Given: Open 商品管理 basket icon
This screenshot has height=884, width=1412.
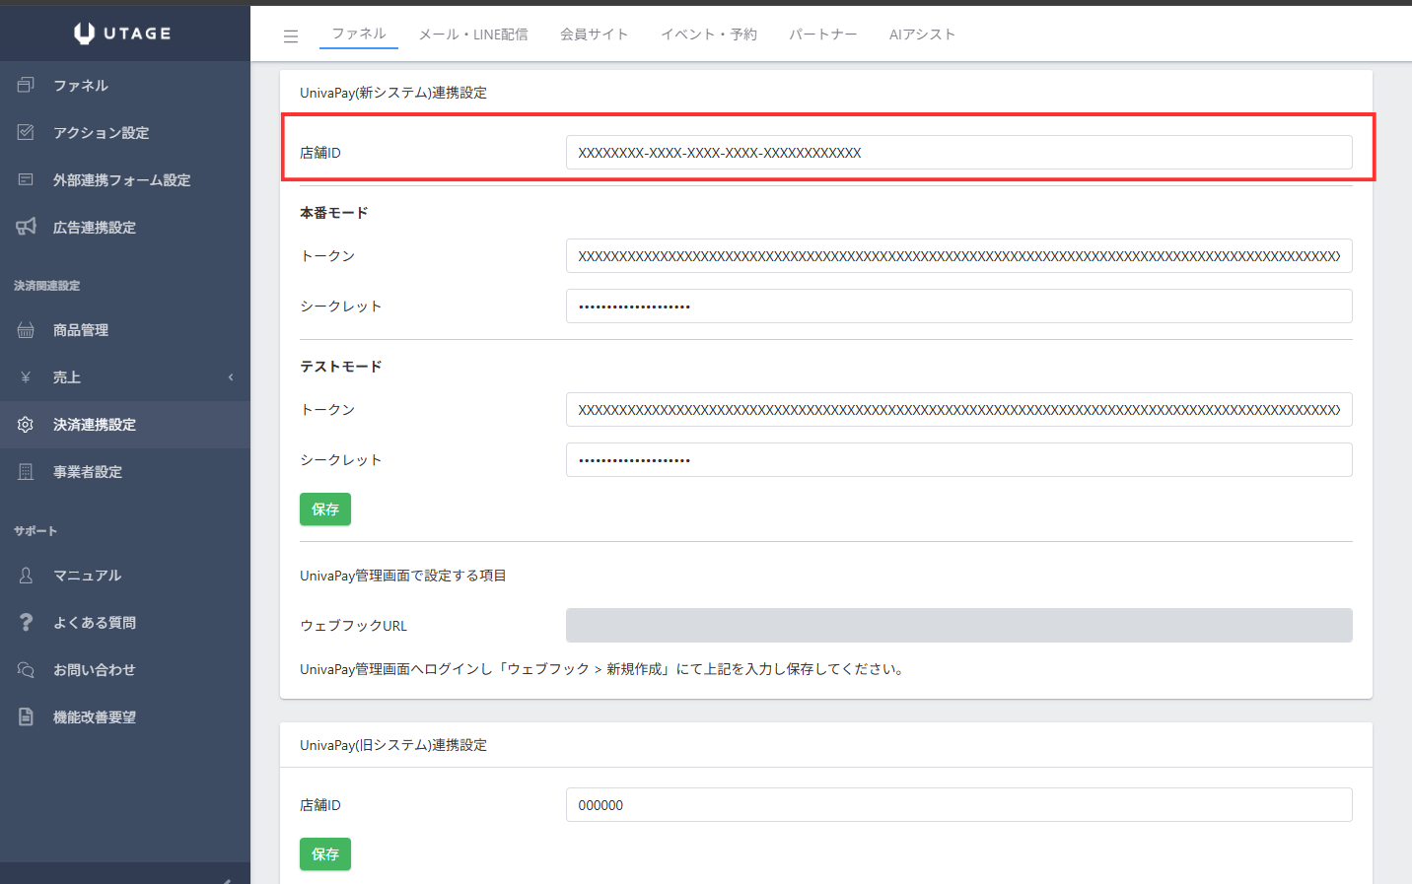Looking at the screenshot, I should pyautogui.click(x=26, y=330).
